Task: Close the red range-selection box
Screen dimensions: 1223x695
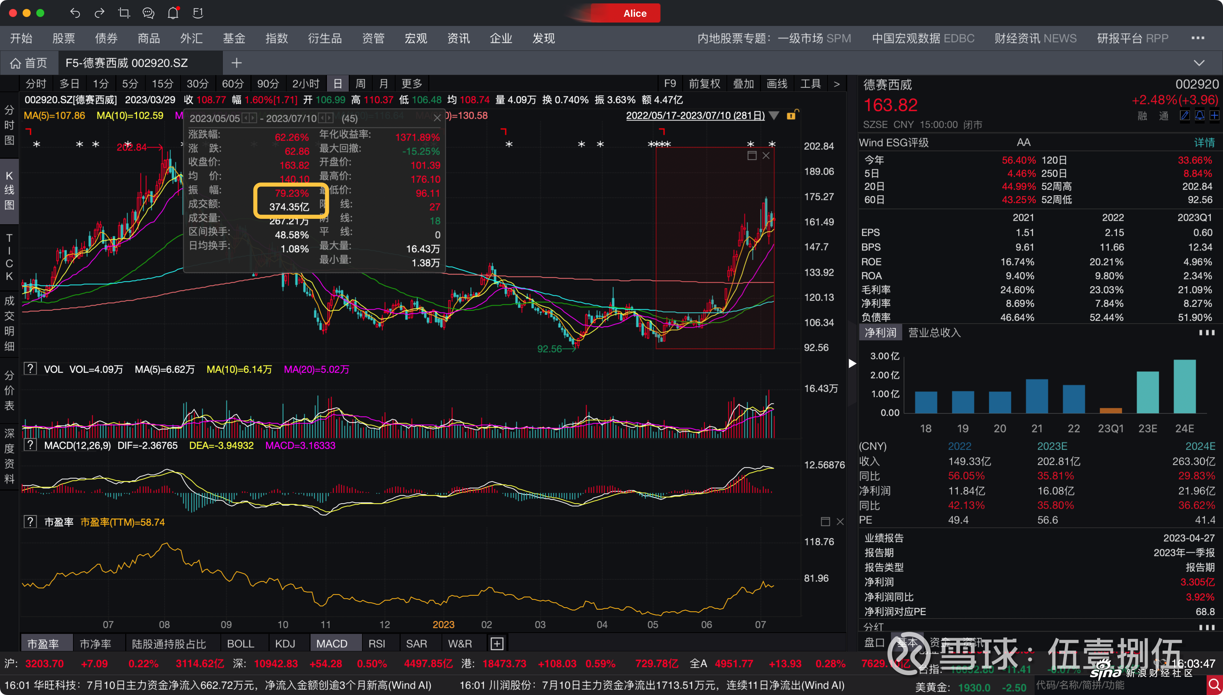Action: 766,156
